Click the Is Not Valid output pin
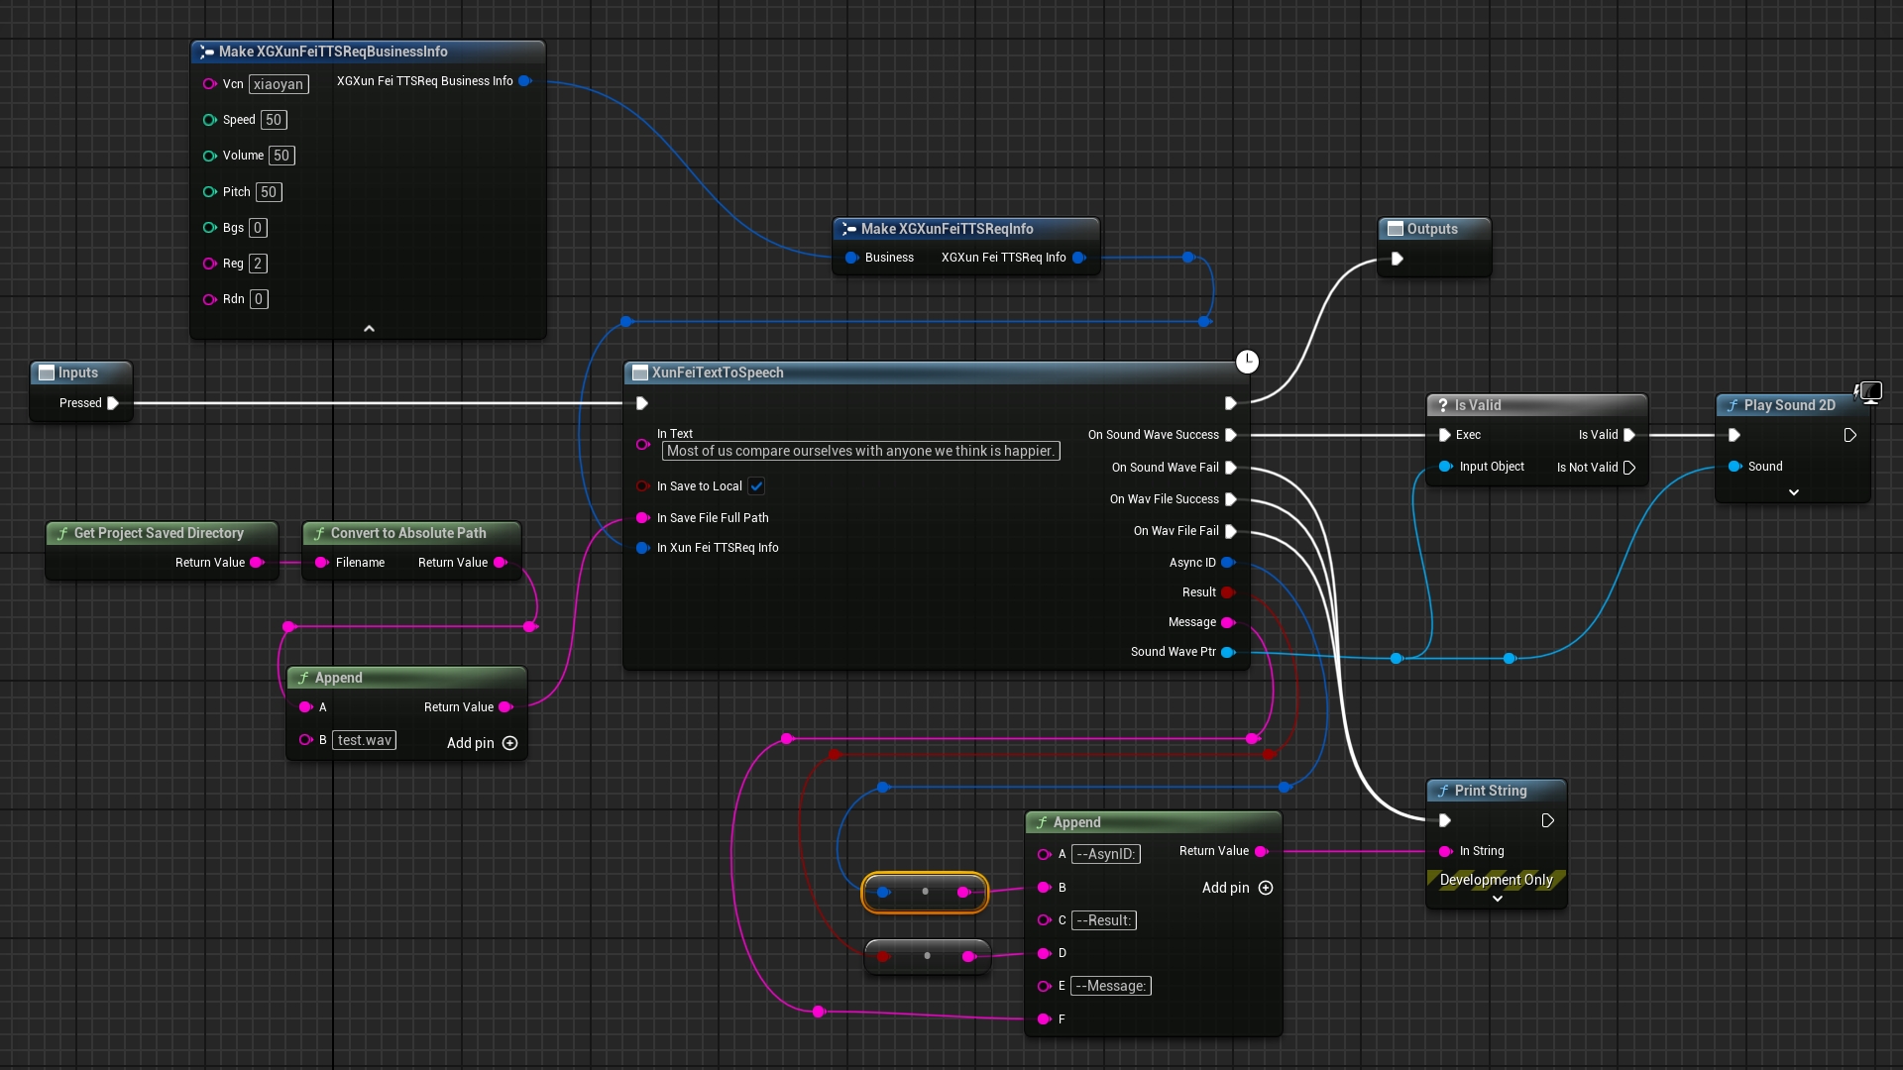The height and width of the screenshot is (1070, 1903). click(x=1628, y=468)
